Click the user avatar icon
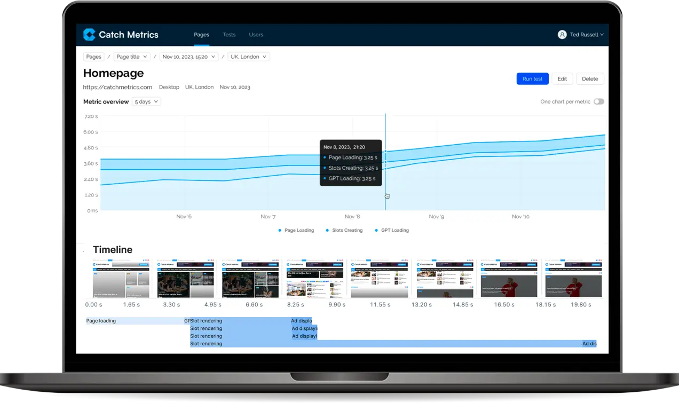 click(x=562, y=35)
